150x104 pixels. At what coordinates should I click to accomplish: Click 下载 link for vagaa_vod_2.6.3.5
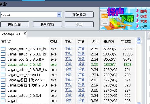(68, 59)
